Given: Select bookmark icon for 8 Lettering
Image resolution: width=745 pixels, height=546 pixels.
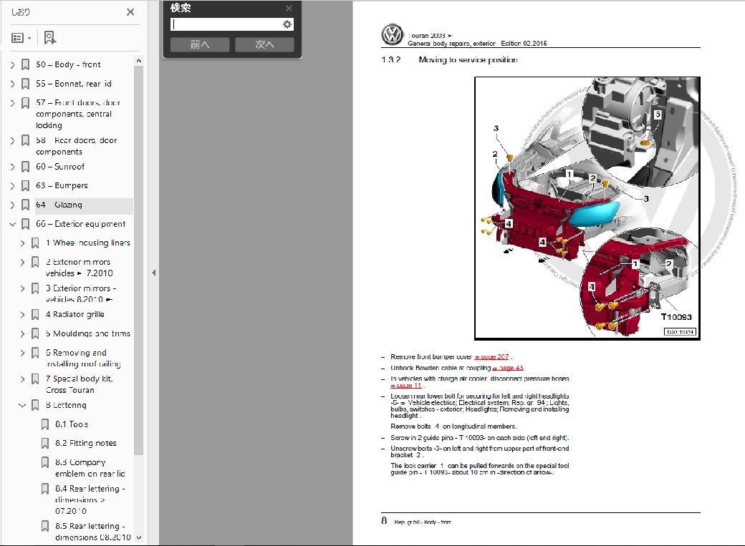Looking at the screenshot, I should (35, 405).
